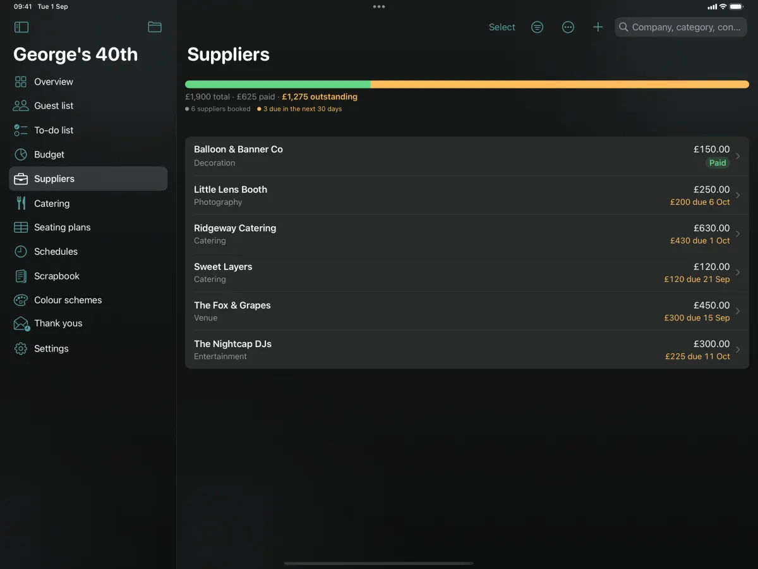Open Ridgeway Catering supplier
This screenshot has height=569, width=758.
(x=467, y=234)
